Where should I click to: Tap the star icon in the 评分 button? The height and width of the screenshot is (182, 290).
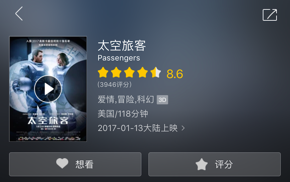click(202, 164)
